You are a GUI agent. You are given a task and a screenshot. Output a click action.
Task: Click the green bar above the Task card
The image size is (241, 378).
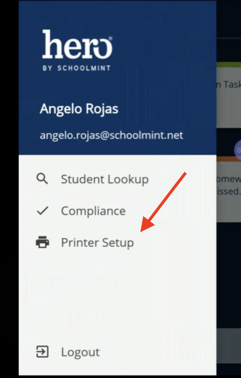[228, 63]
